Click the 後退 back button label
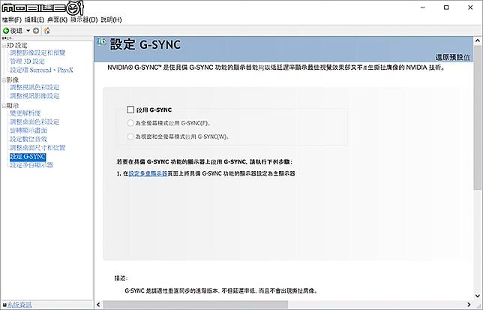The height and width of the screenshot is (310, 483). tap(16, 31)
